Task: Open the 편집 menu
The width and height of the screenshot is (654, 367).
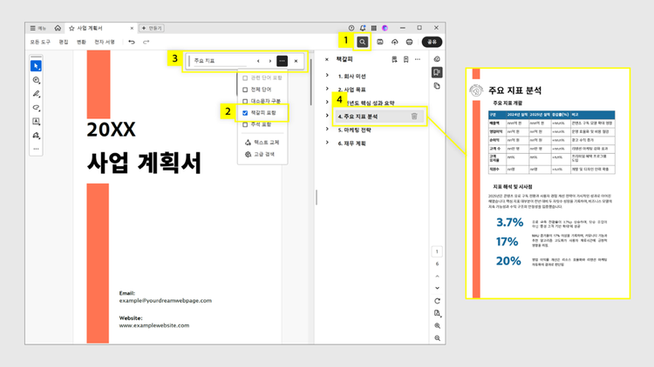Action: (64, 42)
